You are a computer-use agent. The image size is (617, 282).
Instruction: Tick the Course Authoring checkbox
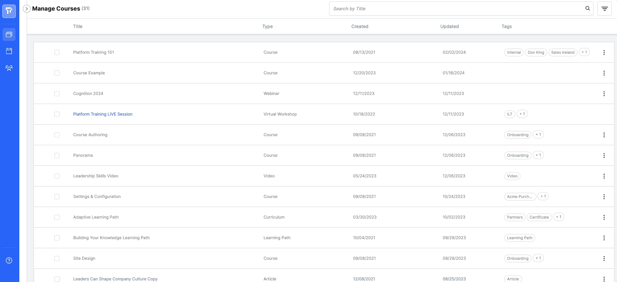coord(57,135)
